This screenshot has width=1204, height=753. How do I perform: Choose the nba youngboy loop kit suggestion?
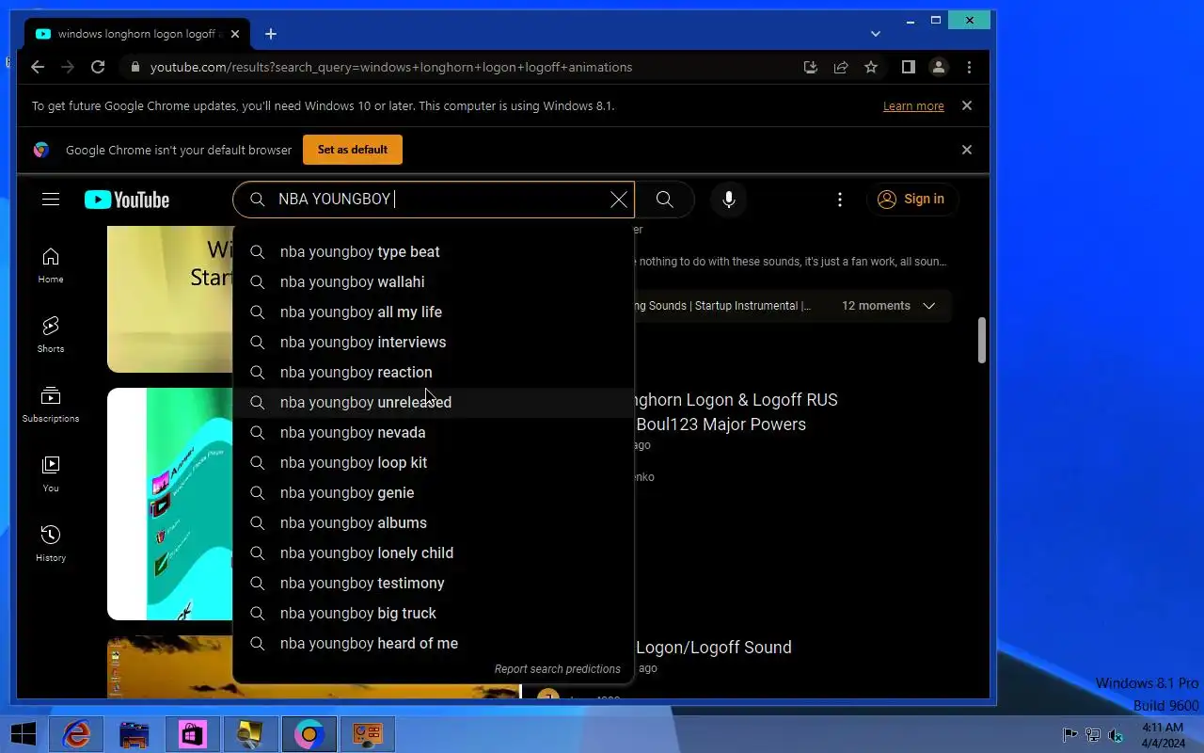pos(434,462)
